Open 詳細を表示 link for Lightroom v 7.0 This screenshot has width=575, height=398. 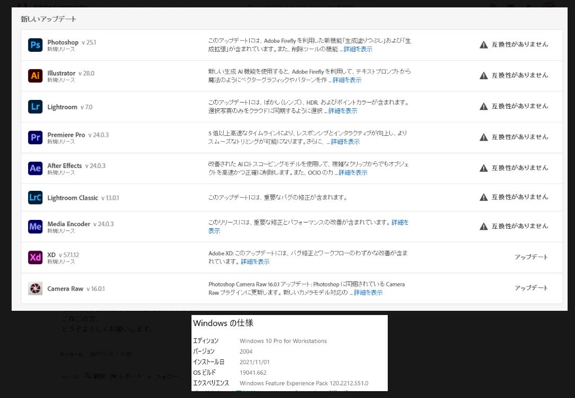tap(342, 110)
